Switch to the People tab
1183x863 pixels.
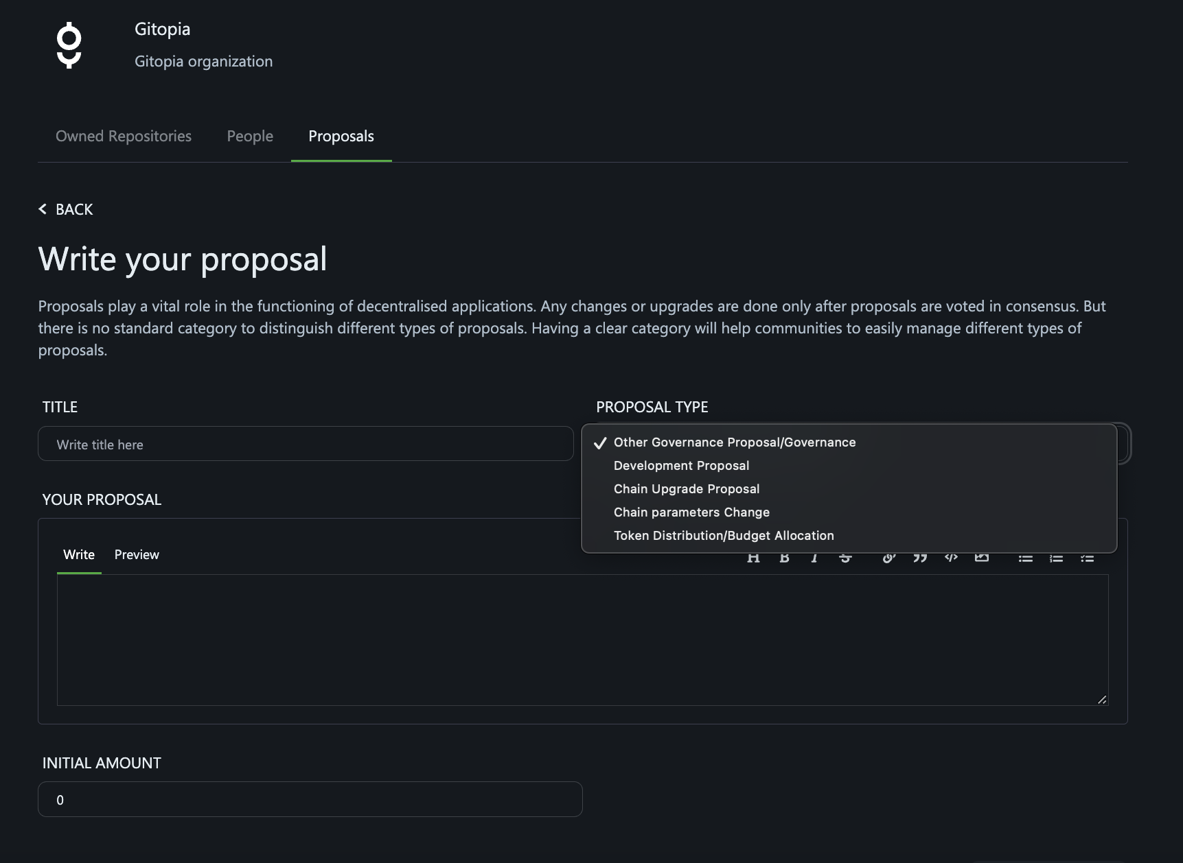pos(250,136)
